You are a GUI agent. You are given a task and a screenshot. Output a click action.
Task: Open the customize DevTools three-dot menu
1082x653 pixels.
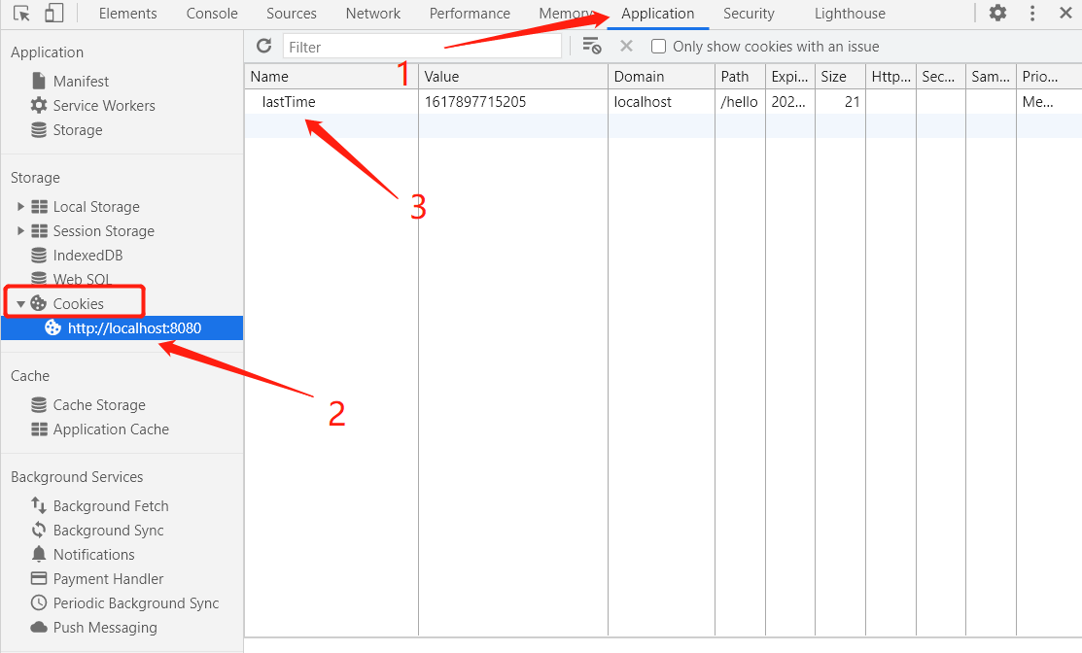click(x=1032, y=14)
